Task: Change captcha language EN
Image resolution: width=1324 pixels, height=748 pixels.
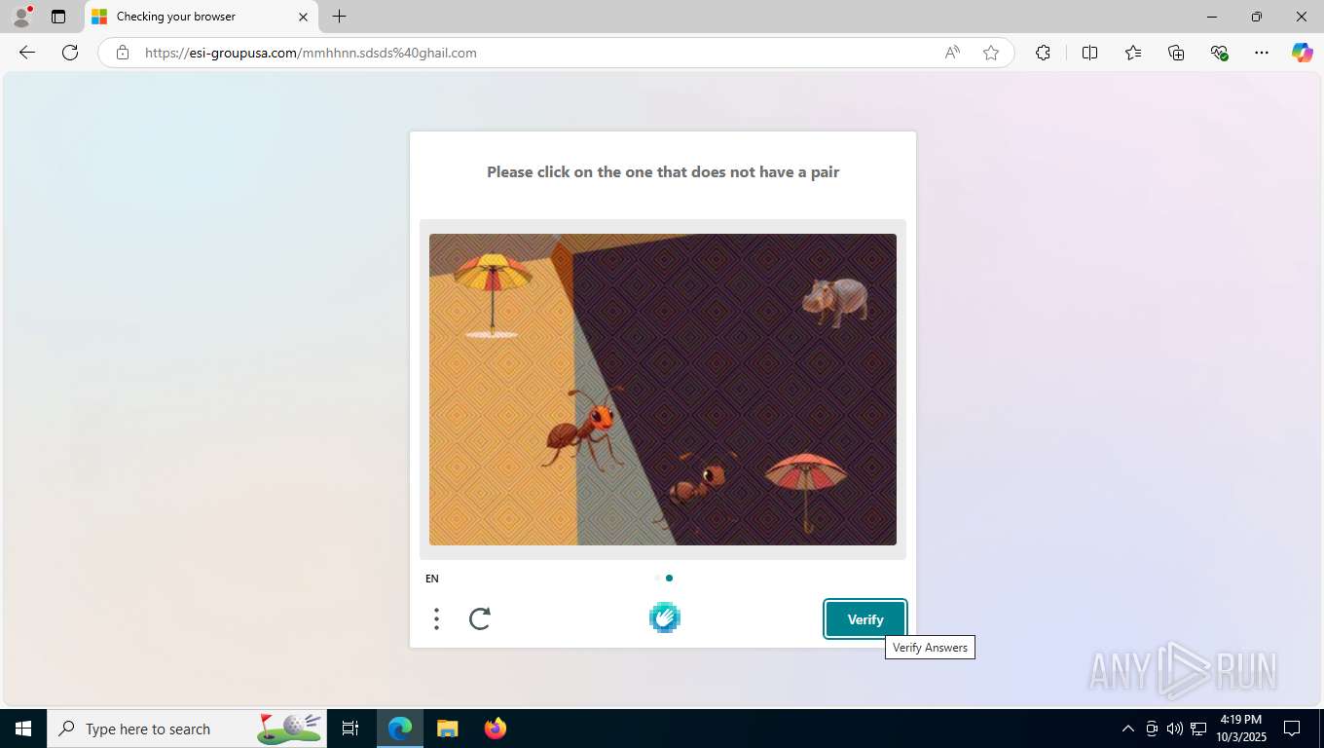Action: click(432, 579)
